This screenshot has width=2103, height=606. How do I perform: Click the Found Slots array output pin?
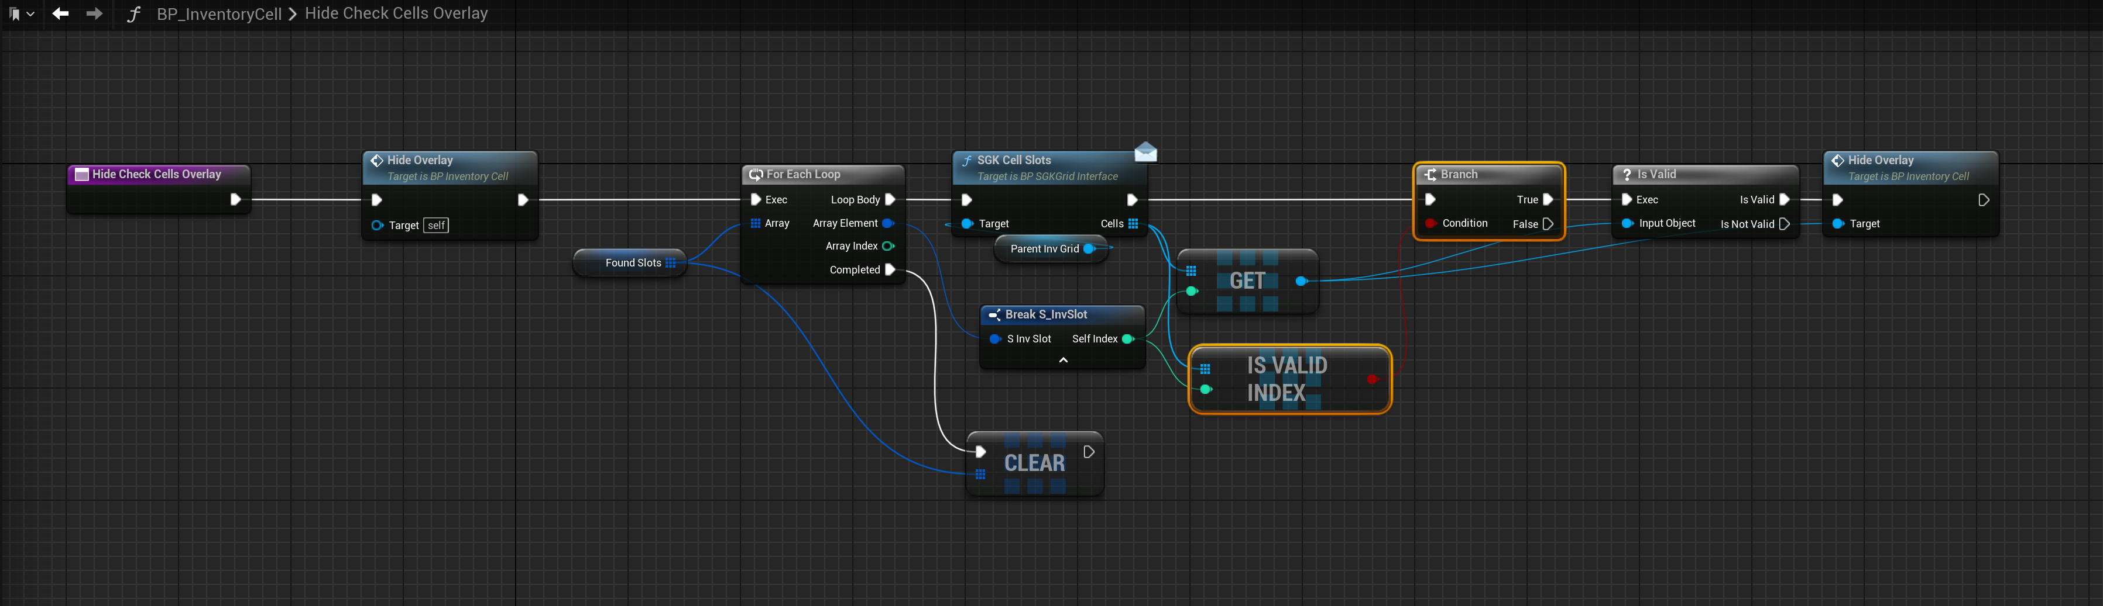point(670,262)
